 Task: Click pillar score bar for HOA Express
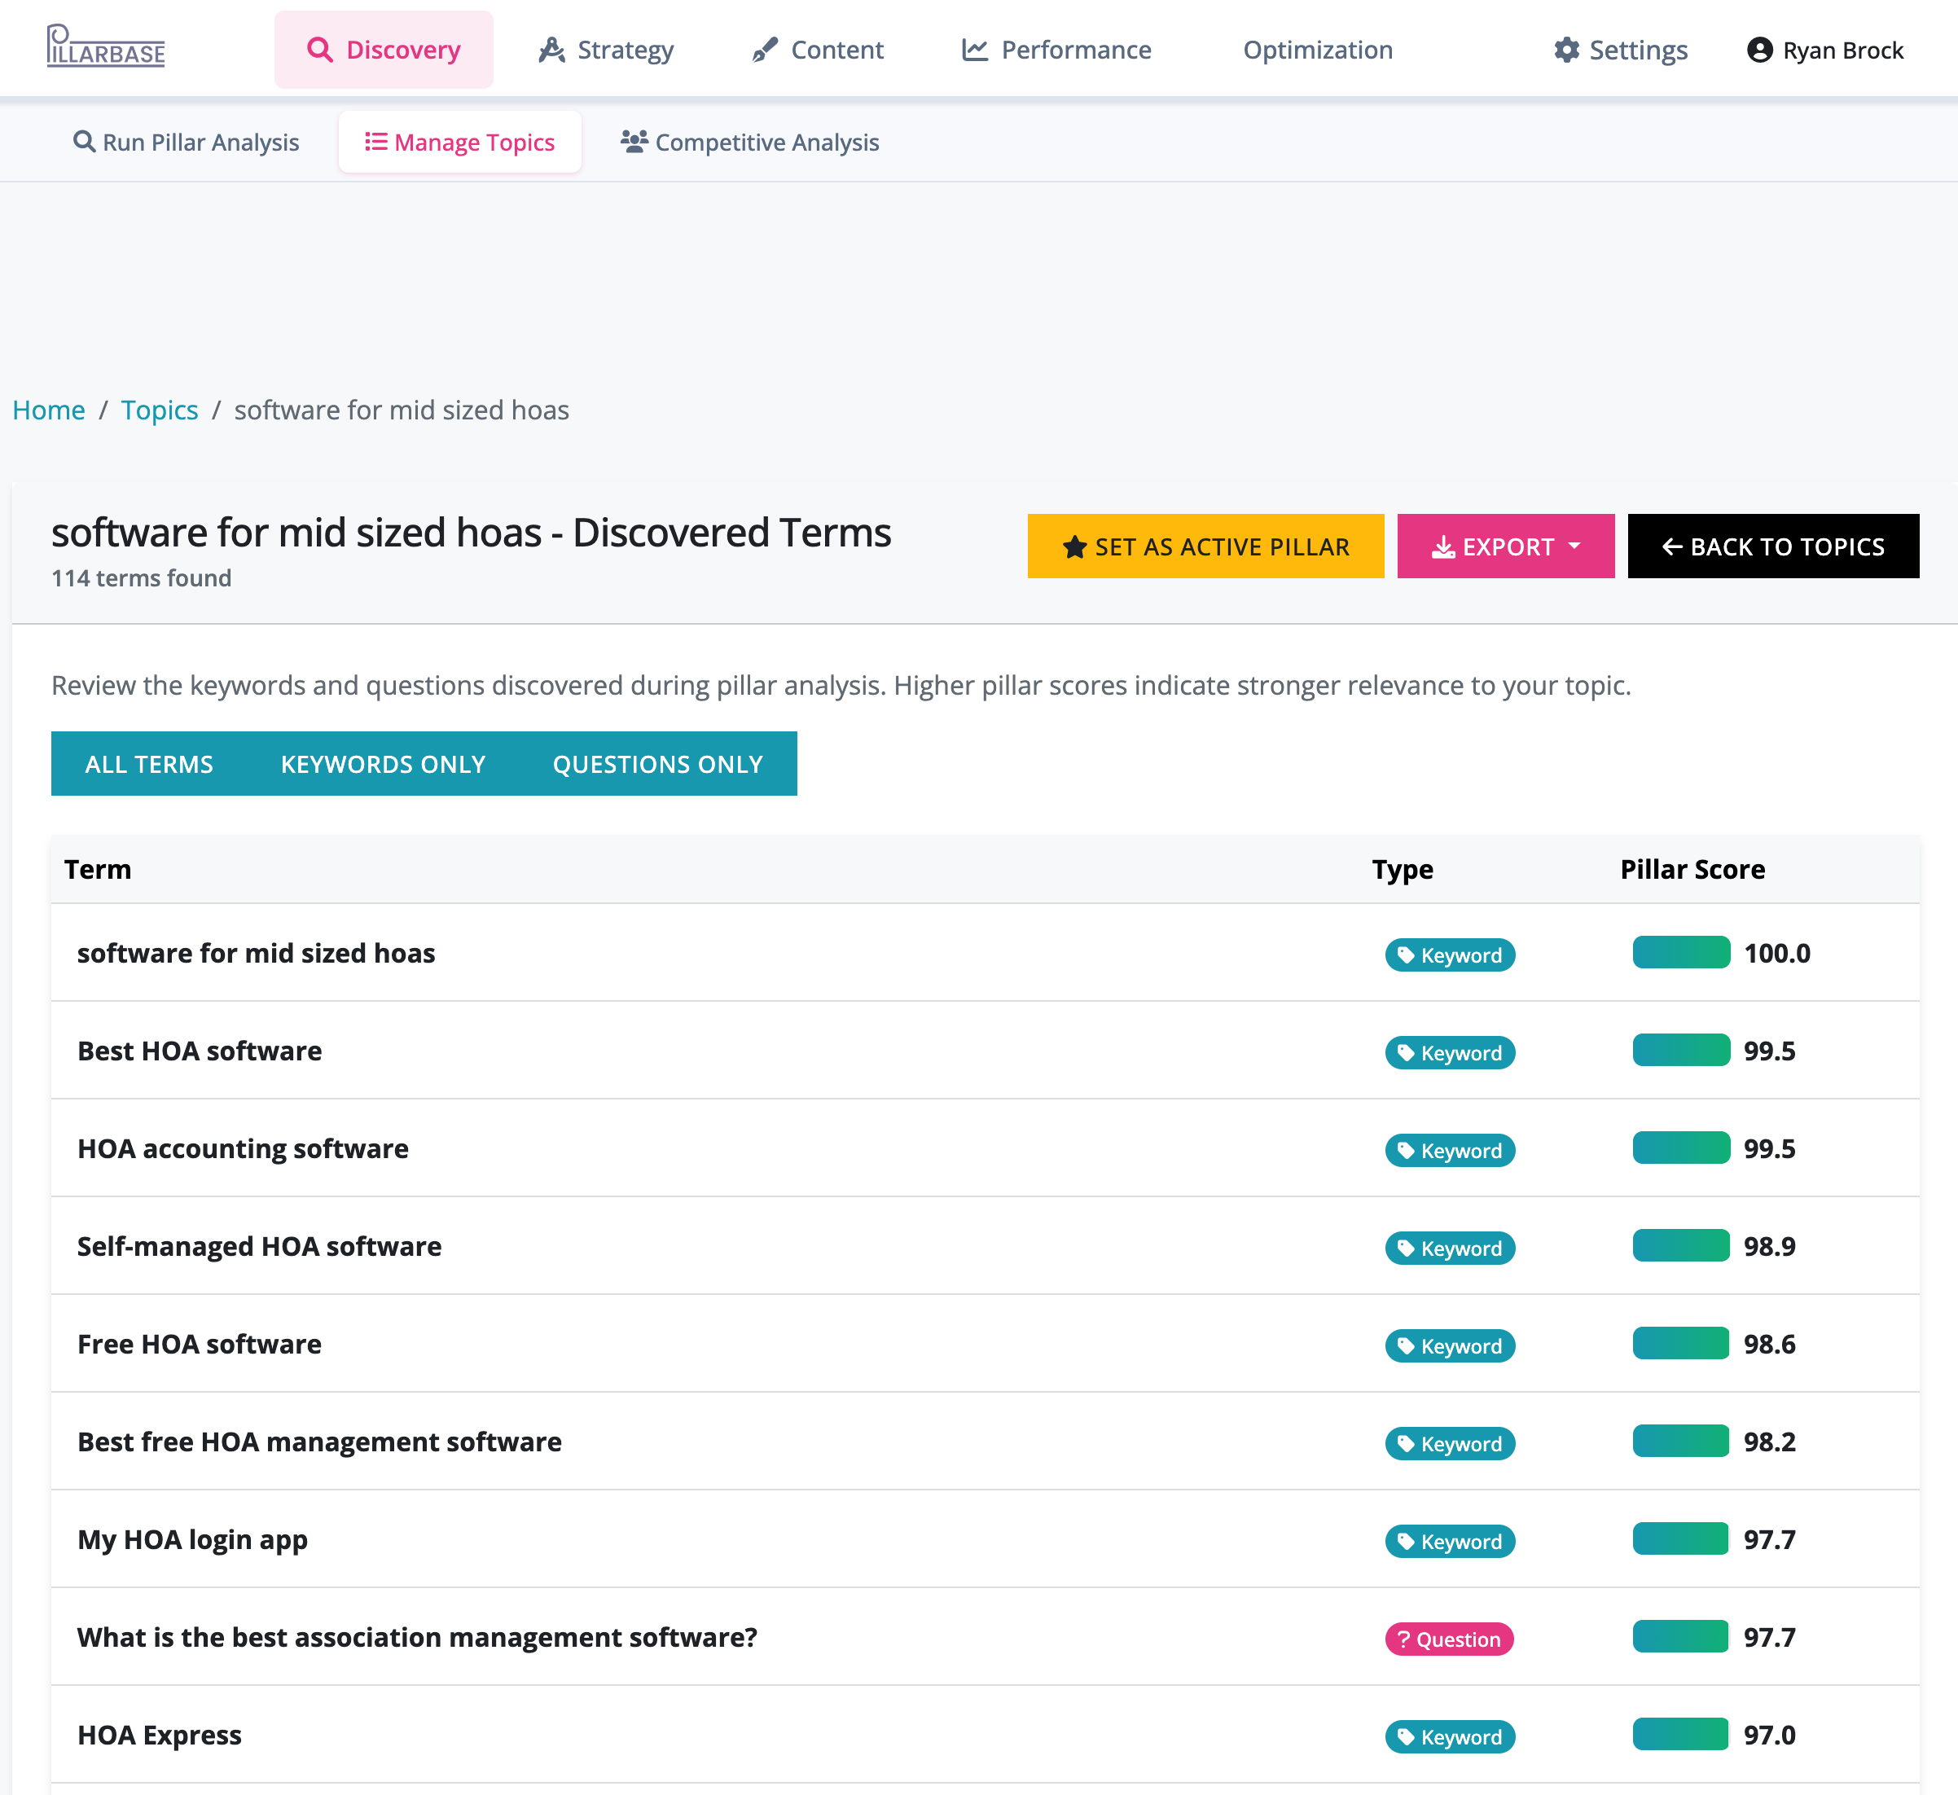1680,1734
